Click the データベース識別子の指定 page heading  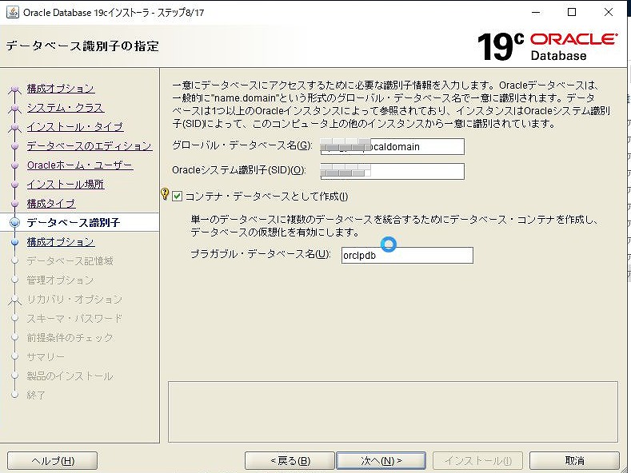[x=82, y=46]
